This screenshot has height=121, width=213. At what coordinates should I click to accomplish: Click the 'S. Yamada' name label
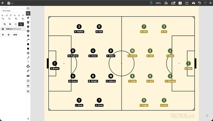click(170, 81)
